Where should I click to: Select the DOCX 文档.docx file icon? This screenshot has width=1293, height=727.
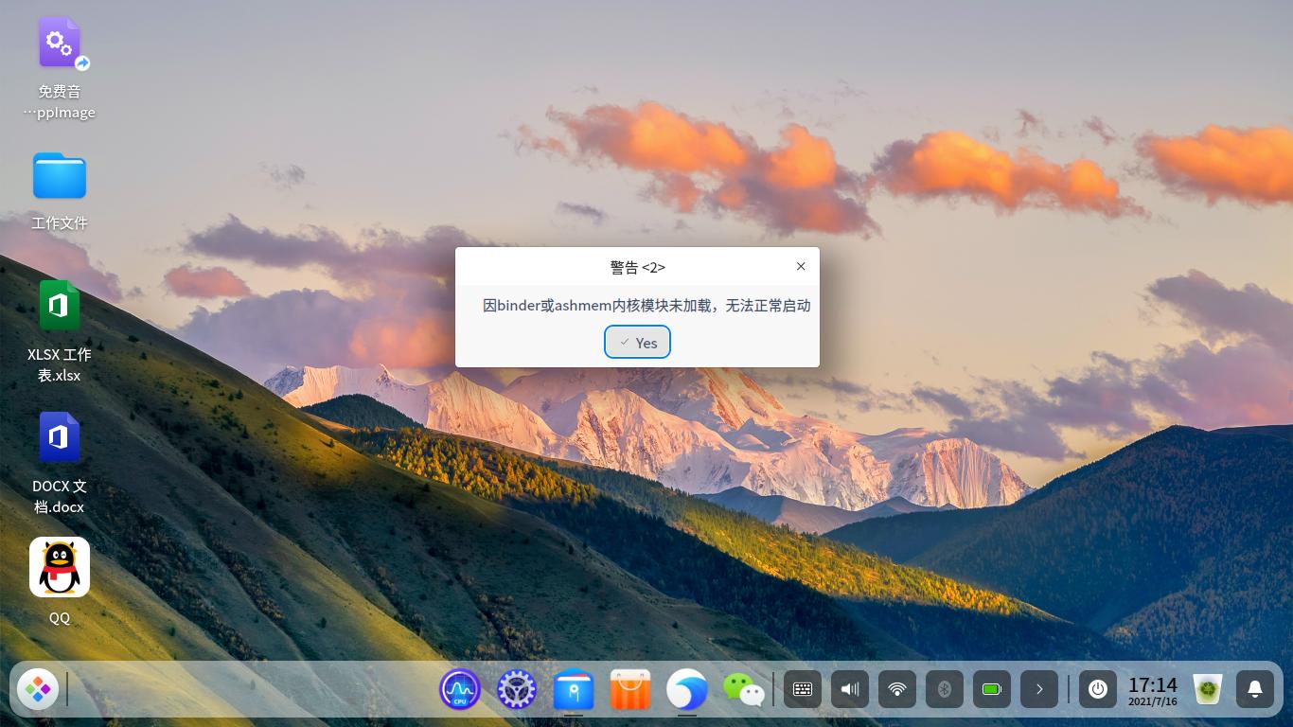coord(60,437)
